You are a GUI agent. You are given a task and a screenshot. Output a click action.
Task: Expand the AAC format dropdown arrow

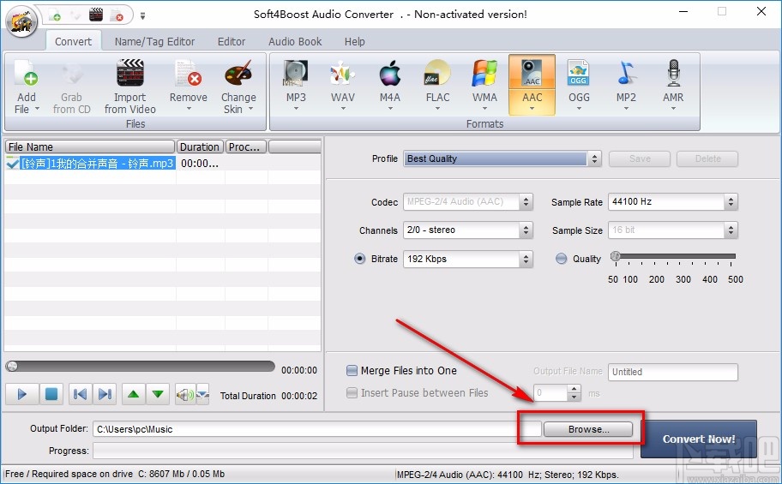tap(532, 108)
